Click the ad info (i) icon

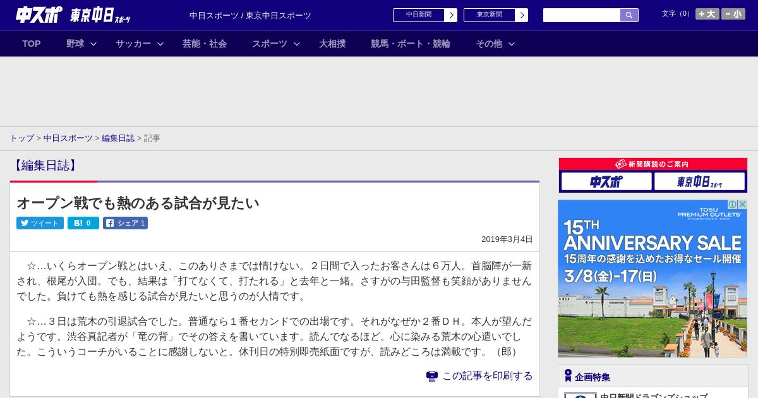point(733,205)
